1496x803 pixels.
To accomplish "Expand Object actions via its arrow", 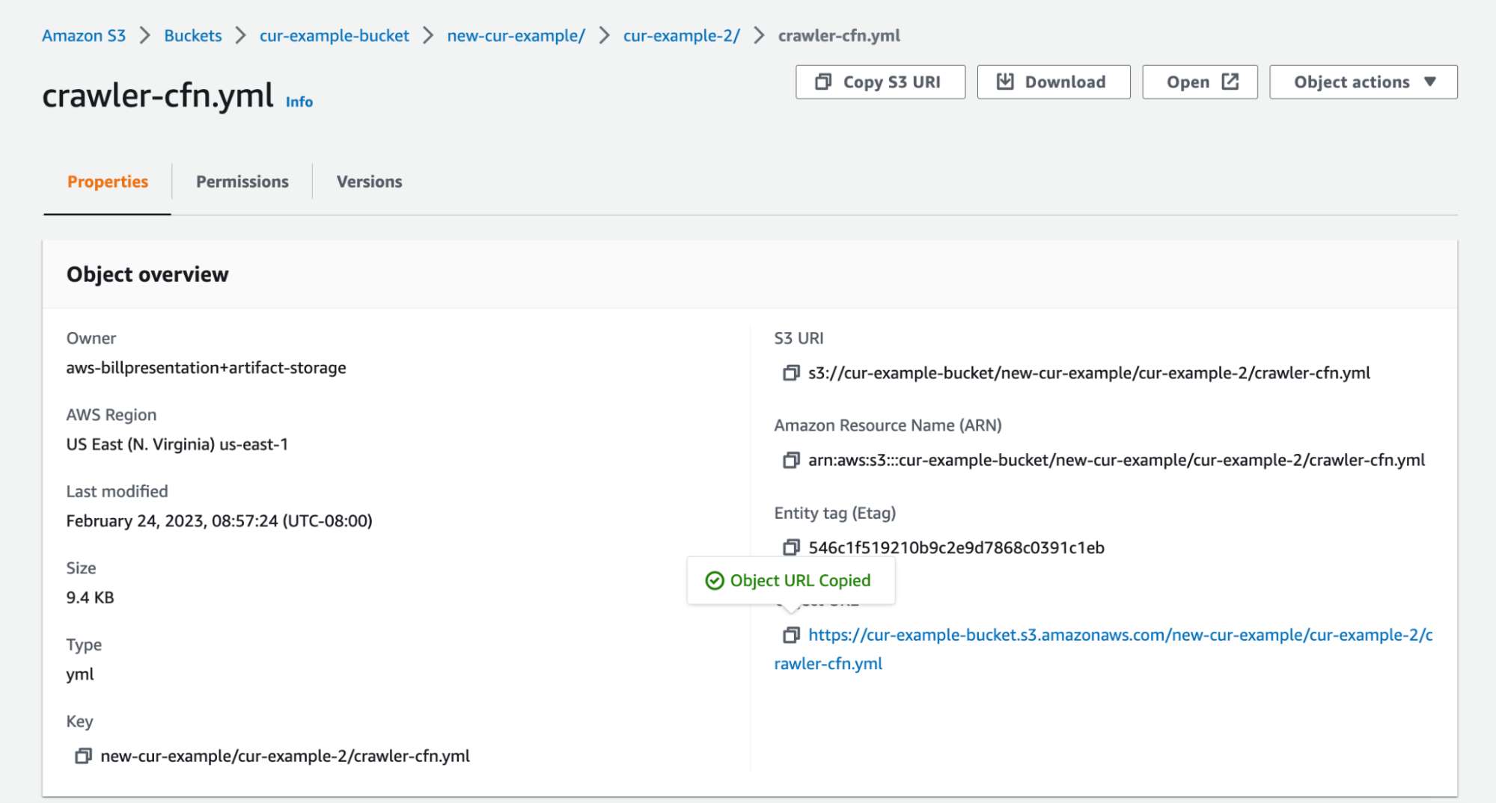I will [1429, 82].
